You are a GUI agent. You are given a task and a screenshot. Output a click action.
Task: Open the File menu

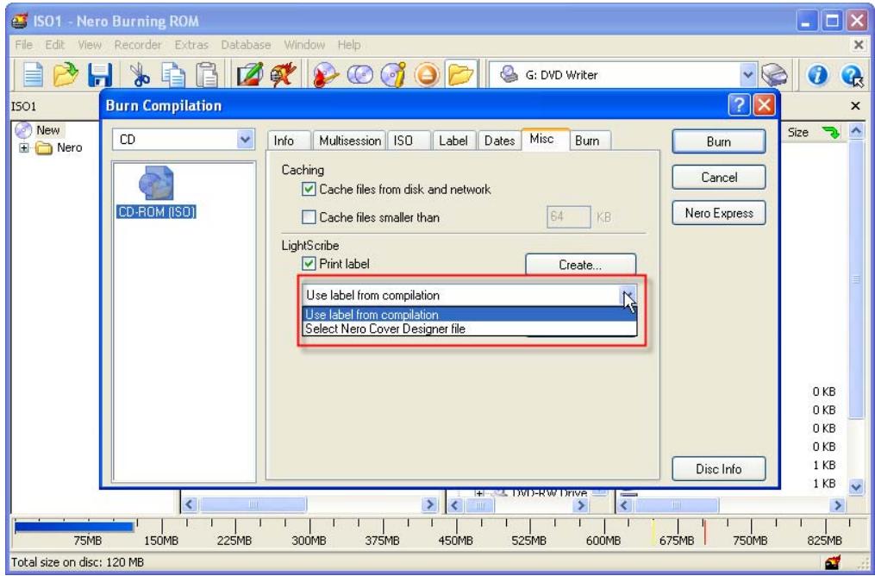click(24, 45)
